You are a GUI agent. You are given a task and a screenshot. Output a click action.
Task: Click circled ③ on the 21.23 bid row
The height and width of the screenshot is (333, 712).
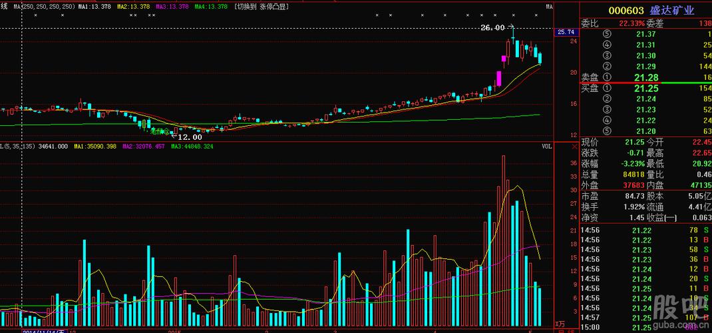pyautogui.click(x=608, y=109)
